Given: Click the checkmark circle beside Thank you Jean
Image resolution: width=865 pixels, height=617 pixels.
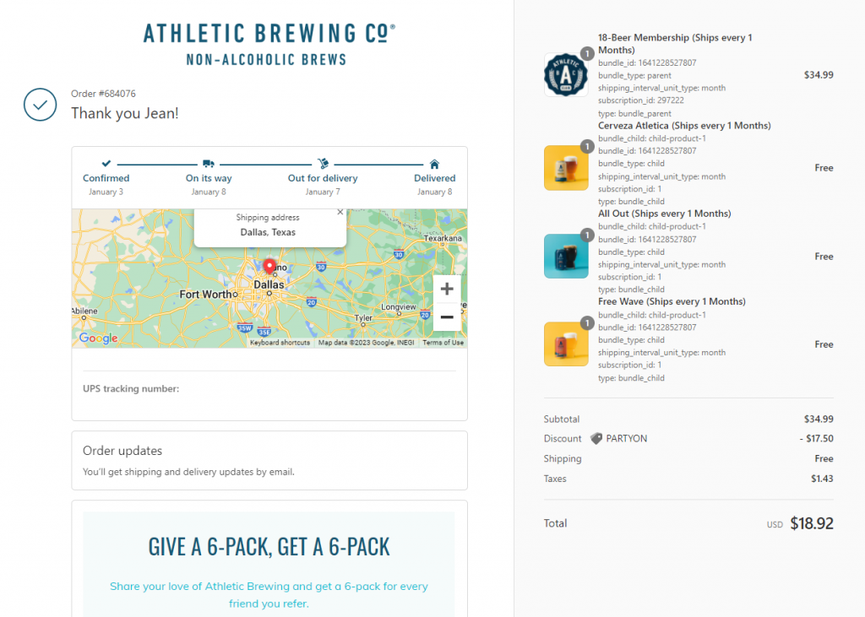Looking at the screenshot, I should pyautogui.click(x=40, y=105).
